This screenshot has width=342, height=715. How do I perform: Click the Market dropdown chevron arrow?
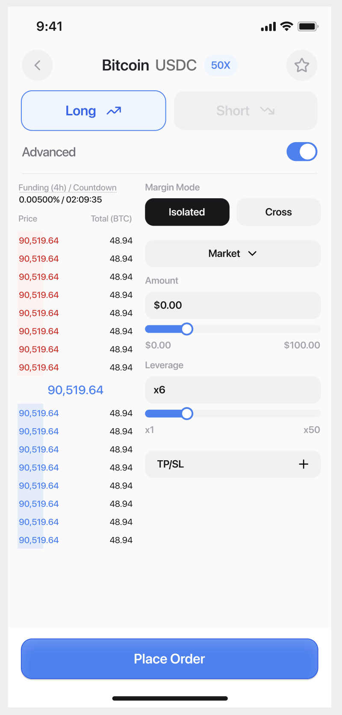(252, 253)
